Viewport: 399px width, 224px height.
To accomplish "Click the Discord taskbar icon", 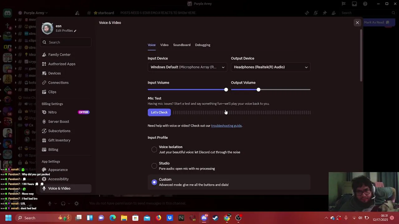I will [204, 218].
